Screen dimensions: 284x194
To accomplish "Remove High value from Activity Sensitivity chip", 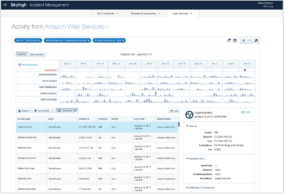I will point(123,40).
